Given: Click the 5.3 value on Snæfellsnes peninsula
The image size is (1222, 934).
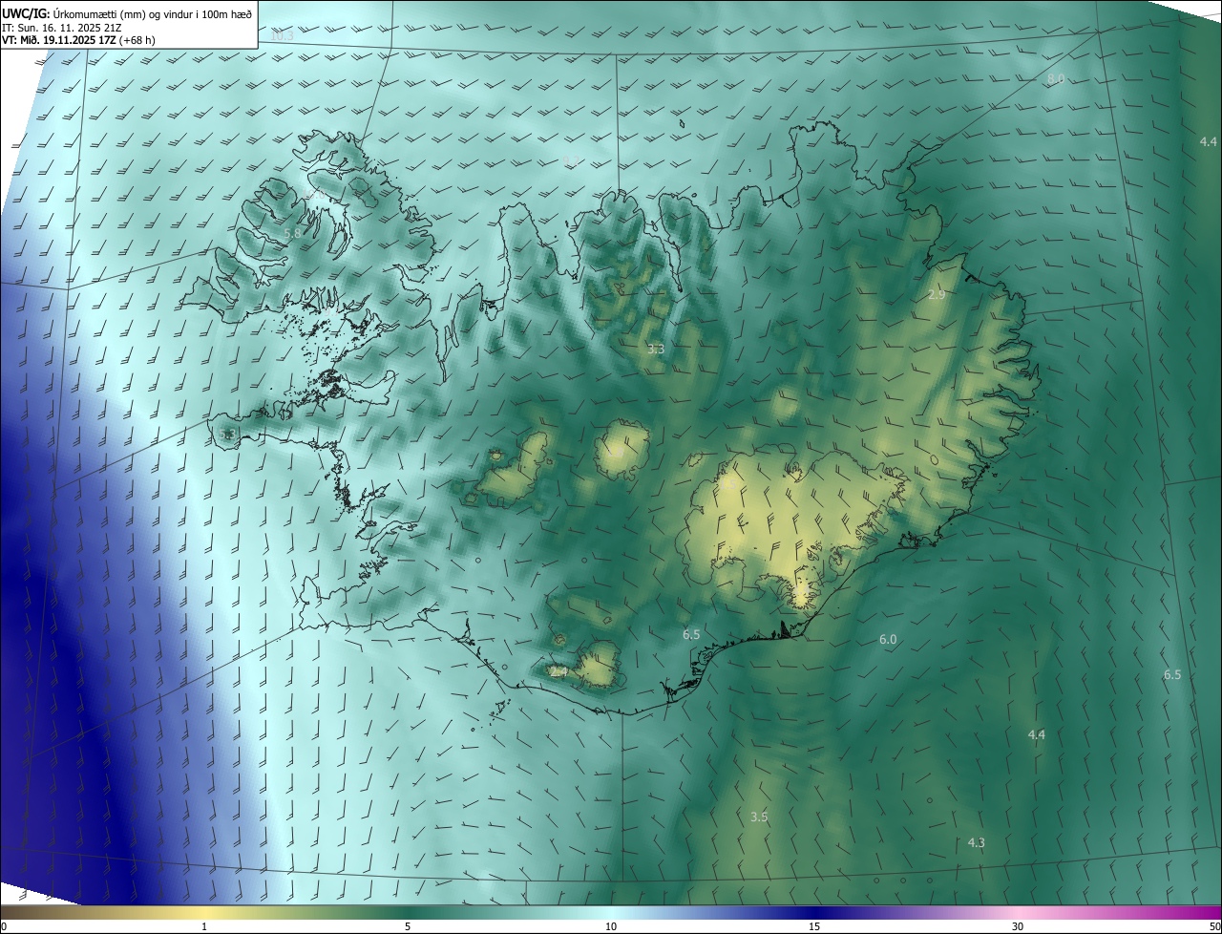Looking at the screenshot, I should click(x=227, y=435).
